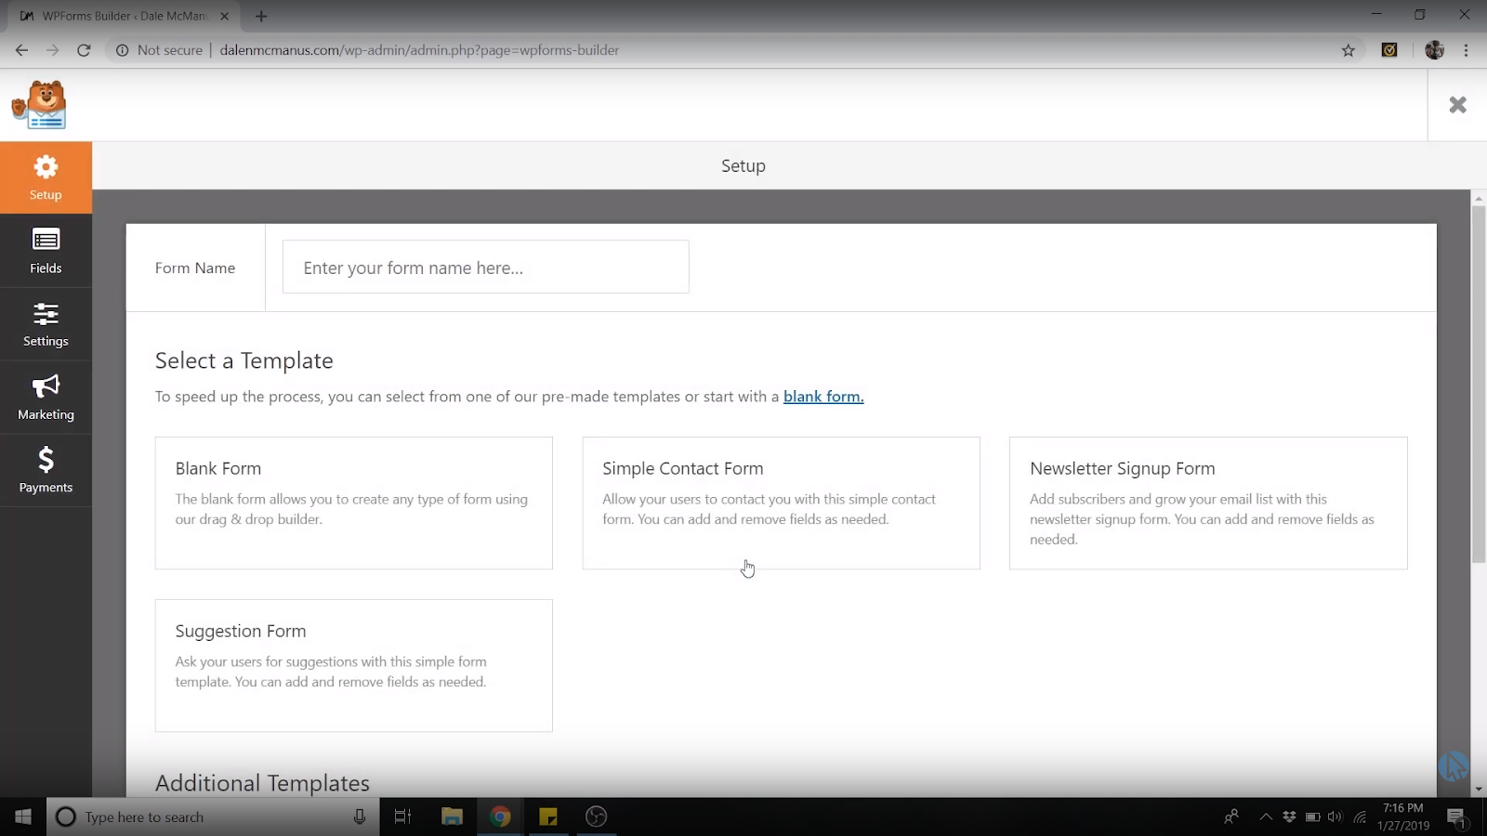The height and width of the screenshot is (836, 1487).
Task: Follow the blank form link
Action: point(823,397)
